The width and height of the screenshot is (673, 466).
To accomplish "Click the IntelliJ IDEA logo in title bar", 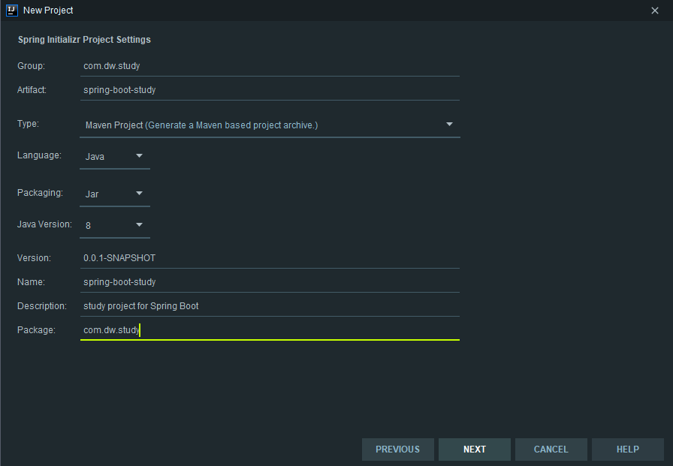I will coord(11,11).
